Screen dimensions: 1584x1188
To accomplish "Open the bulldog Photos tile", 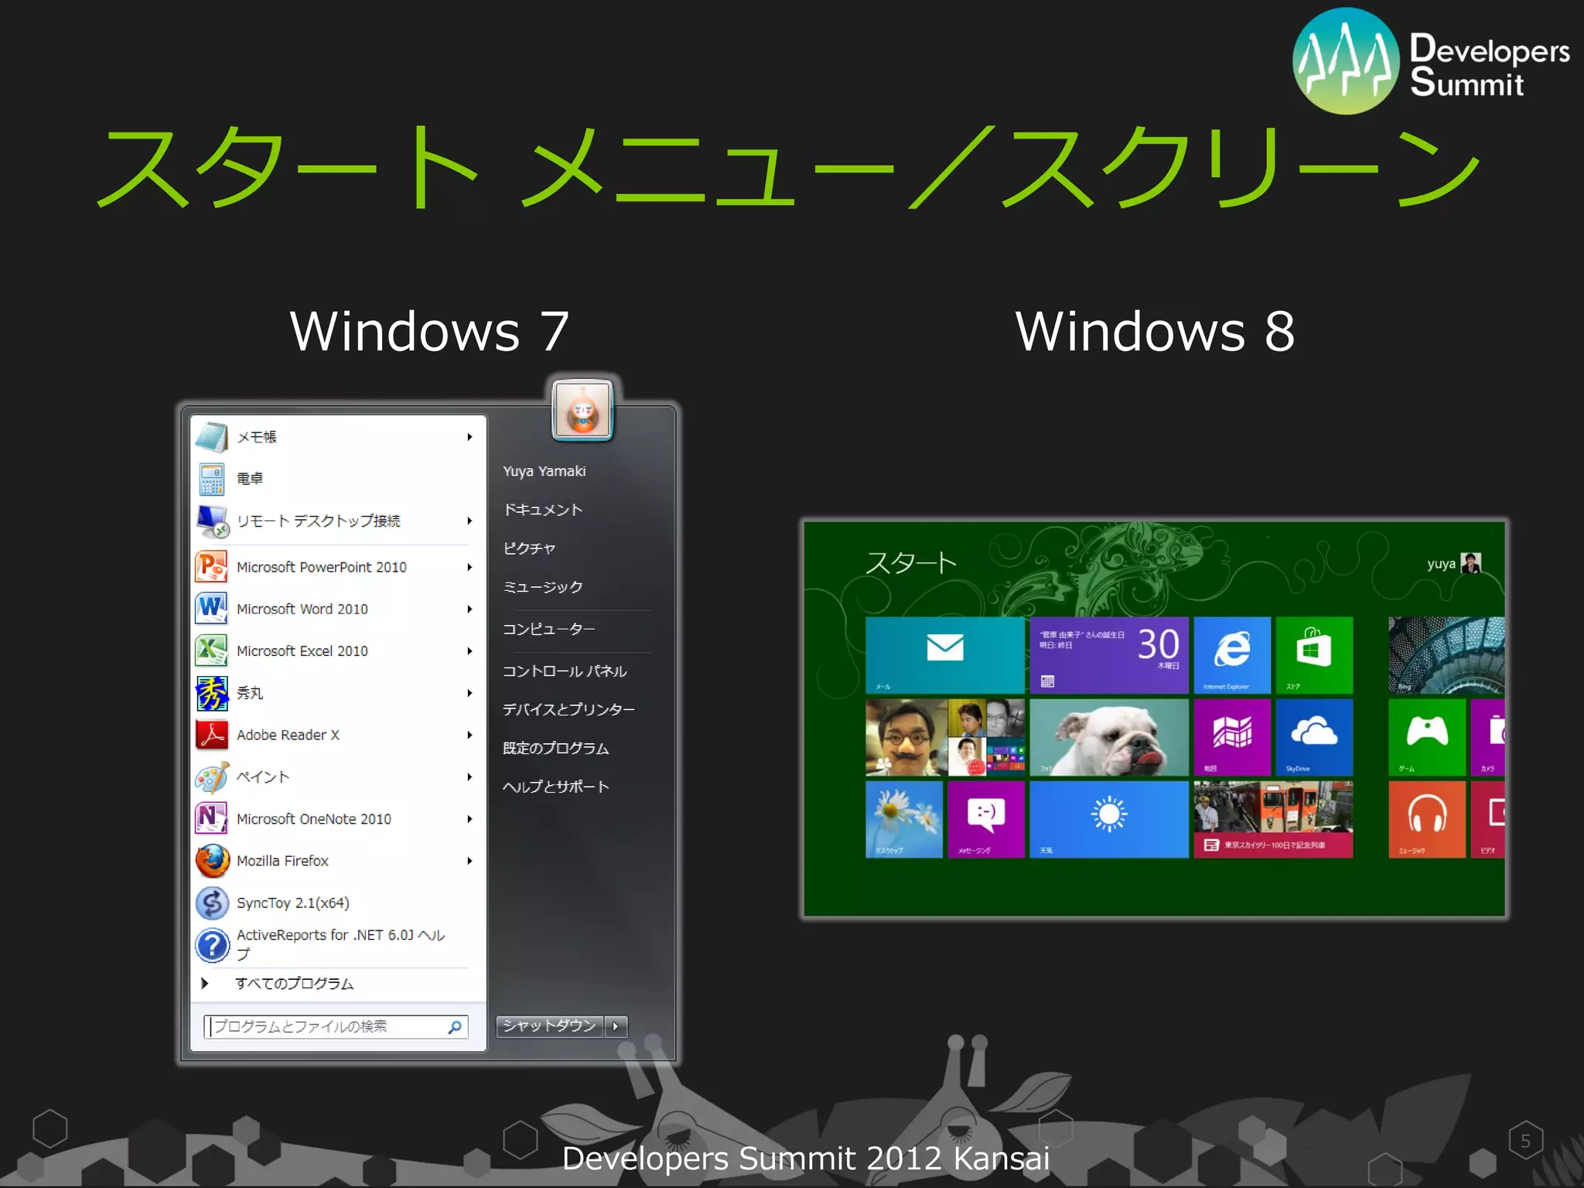I will [x=1108, y=736].
